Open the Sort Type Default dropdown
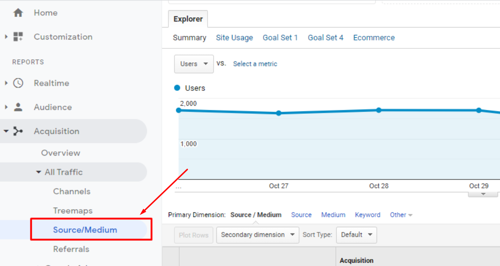 pyautogui.click(x=356, y=235)
